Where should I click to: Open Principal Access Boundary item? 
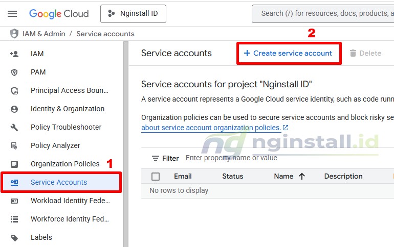(x=70, y=90)
